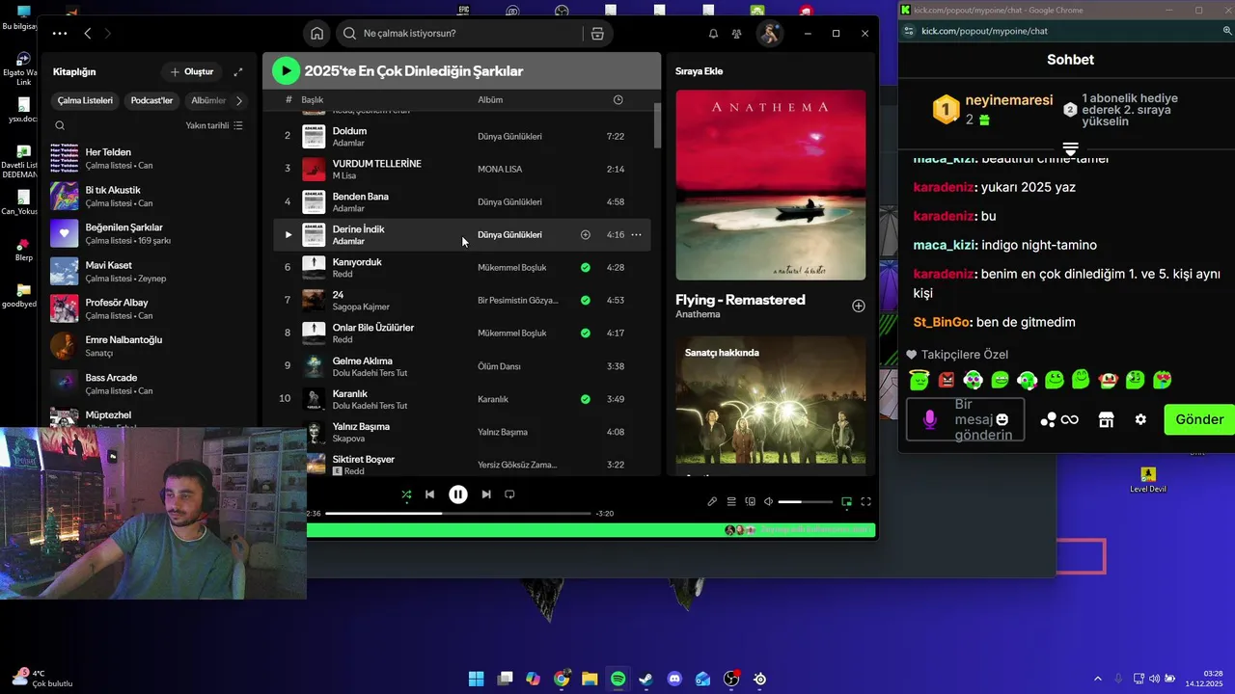Skip to the previous track
Image resolution: width=1235 pixels, height=694 pixels.
pyautogui.click(x=430, y=494)
